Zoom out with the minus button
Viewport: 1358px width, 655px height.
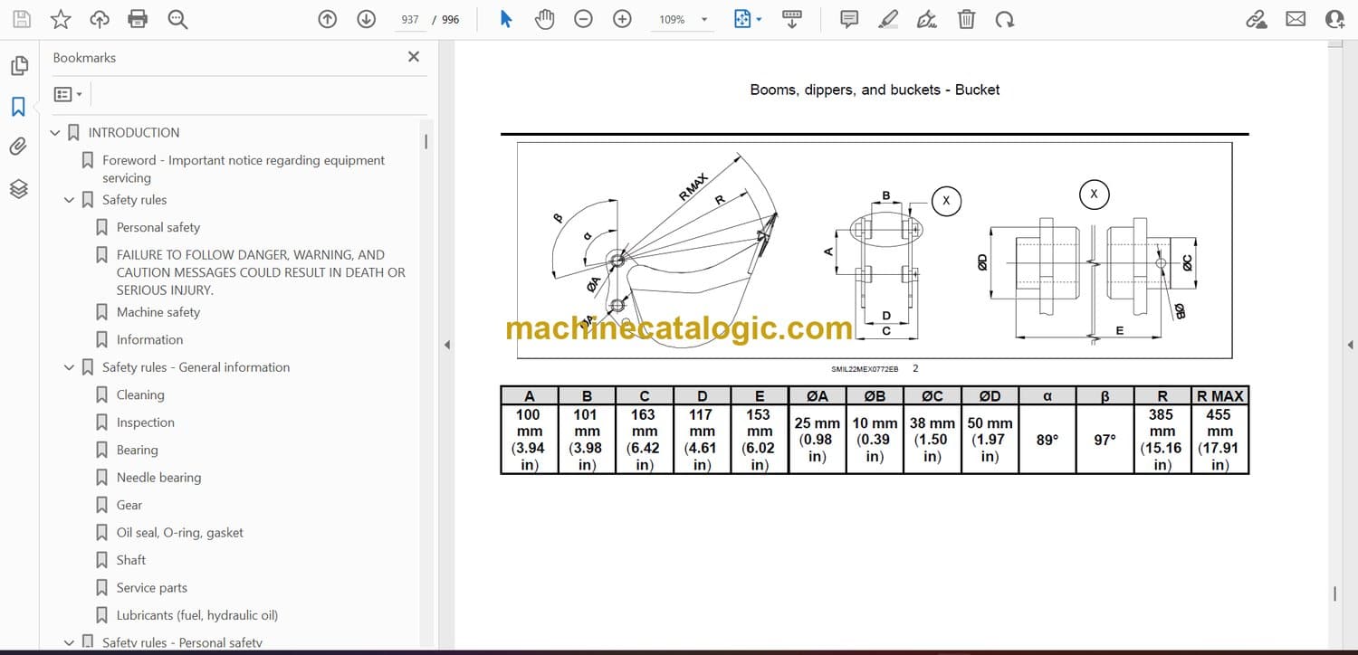click(584, 19)
